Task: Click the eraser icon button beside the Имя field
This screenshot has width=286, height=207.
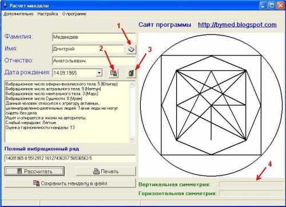Action: [131, 49]
